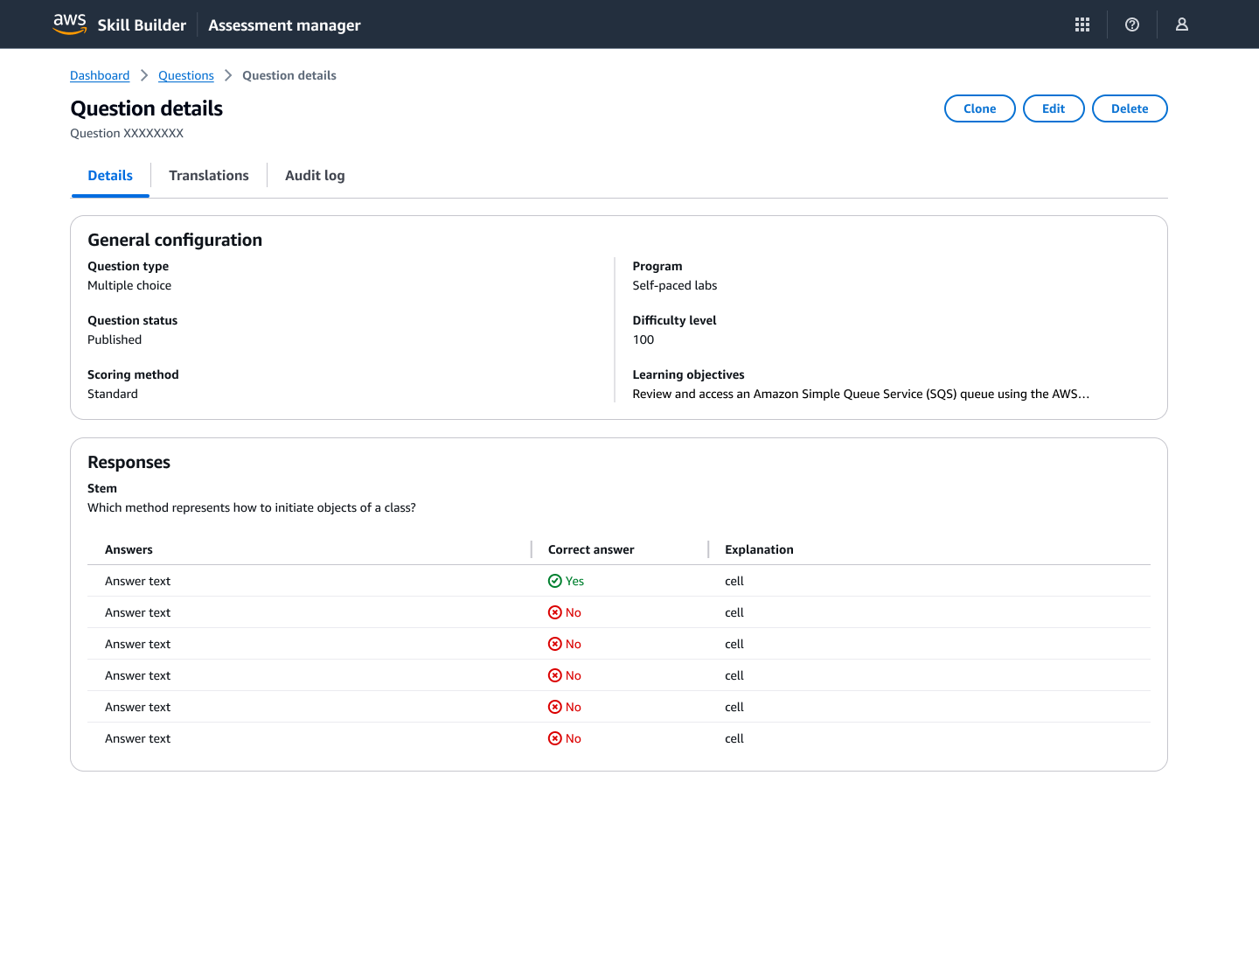Click the Delete button
This screenshot has width=1259, height=964.
(x=1130, y=108)
